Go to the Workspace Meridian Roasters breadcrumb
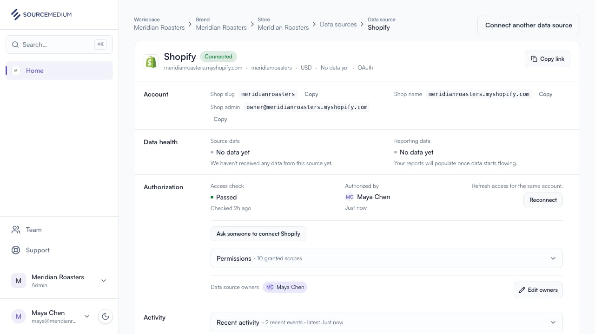This screenshot has height=334, width=595. [159, 24]
